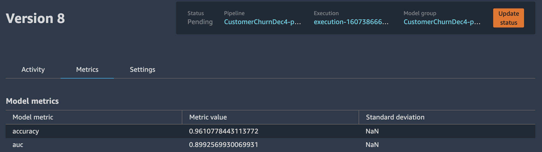Viewport: 542px width, 152px height.
Task: Open the CustomerChurnDec4 pipeline link
Action: (262, 22)
